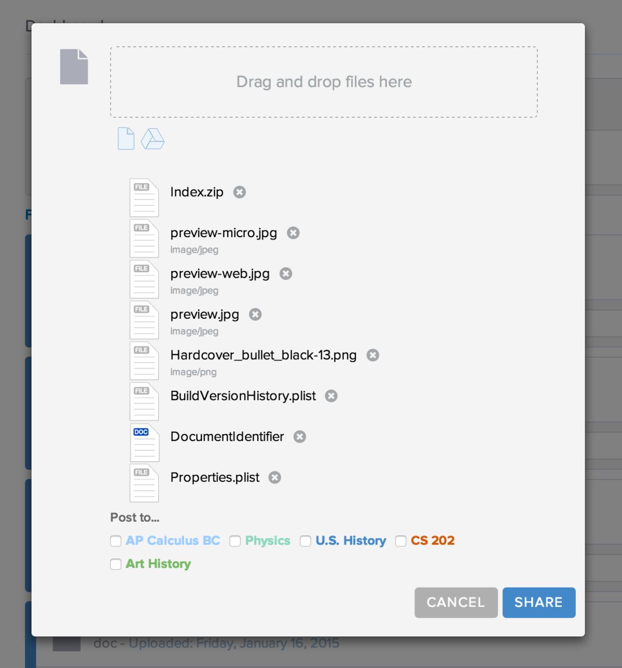This screenshot has width=622, height=668.
Task: Select the Properties.plist file name
Action: (215, 478)
